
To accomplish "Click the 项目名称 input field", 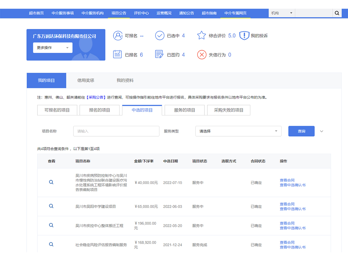I will tap(116, 131).
